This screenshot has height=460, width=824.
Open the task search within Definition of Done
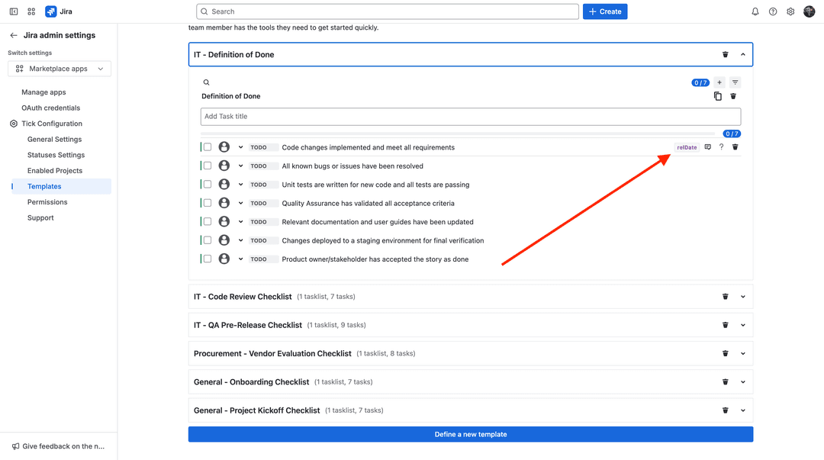pyautogui.click(x=206, y=82)
